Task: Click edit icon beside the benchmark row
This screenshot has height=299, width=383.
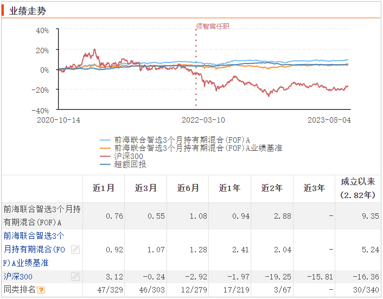Action: (75, 250)
